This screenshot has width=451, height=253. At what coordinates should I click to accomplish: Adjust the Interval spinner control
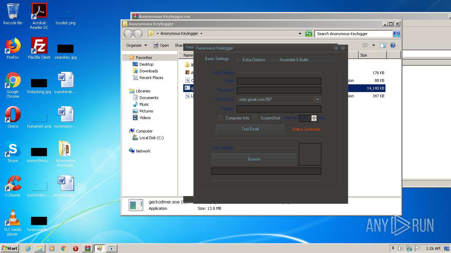point(314,118)
